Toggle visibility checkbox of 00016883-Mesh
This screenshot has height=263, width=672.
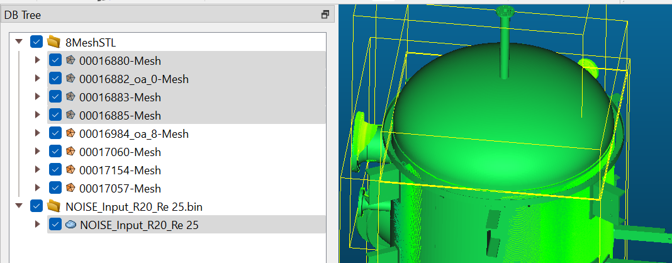(x=55, y=97)
